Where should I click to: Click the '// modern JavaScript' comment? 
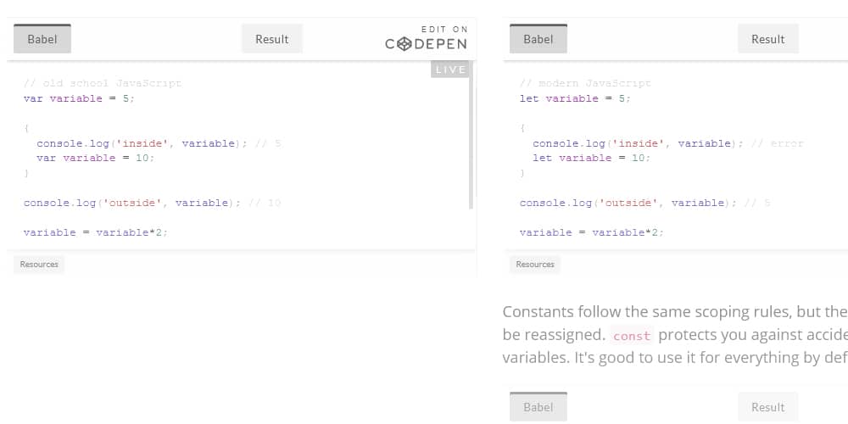585,83
